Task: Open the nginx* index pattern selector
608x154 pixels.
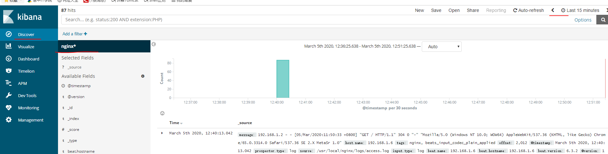Action: pyautogui.click(x=104, y=46)
